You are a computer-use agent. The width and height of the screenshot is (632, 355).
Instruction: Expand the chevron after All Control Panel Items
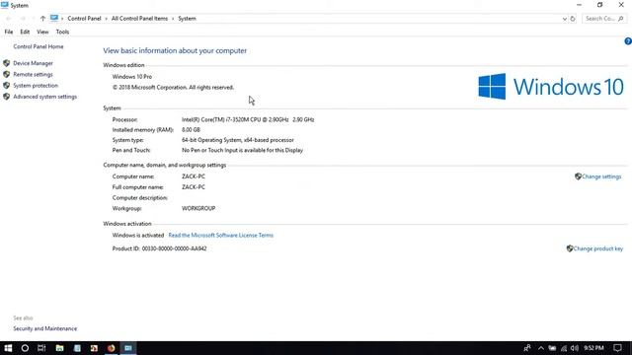tap(173, 19)
